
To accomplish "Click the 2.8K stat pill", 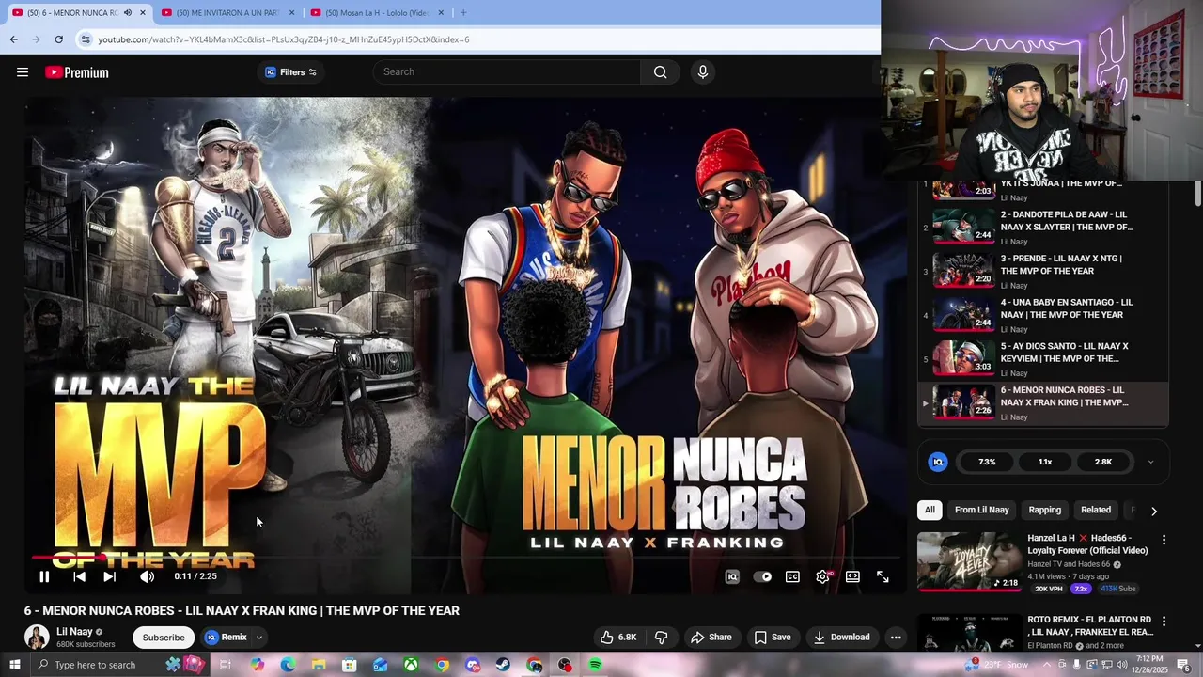I will tap(1103, 462).
